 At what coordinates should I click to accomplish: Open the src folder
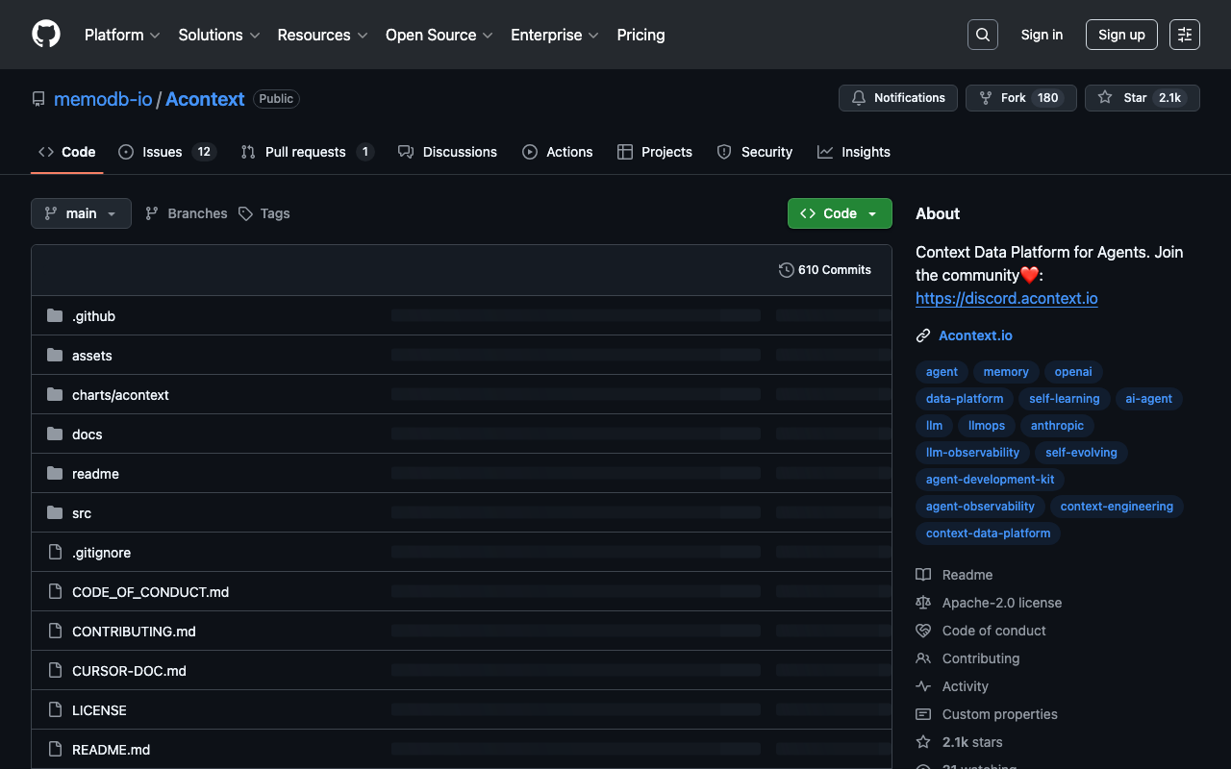click(82, 513)
